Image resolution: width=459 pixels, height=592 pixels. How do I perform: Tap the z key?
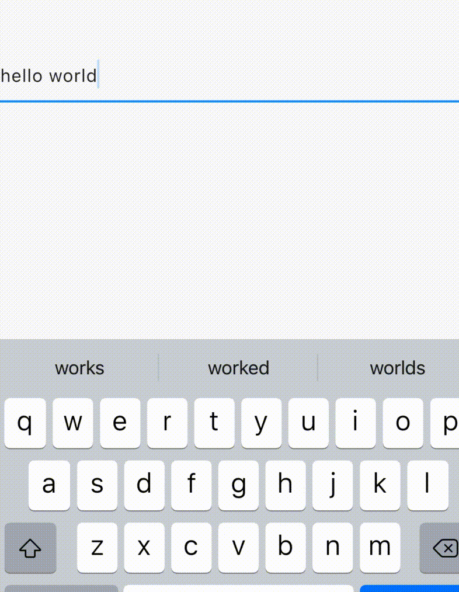click(97, 548)
